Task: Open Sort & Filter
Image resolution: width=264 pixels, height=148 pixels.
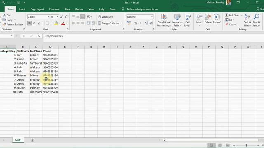Action: pos(247,20)
